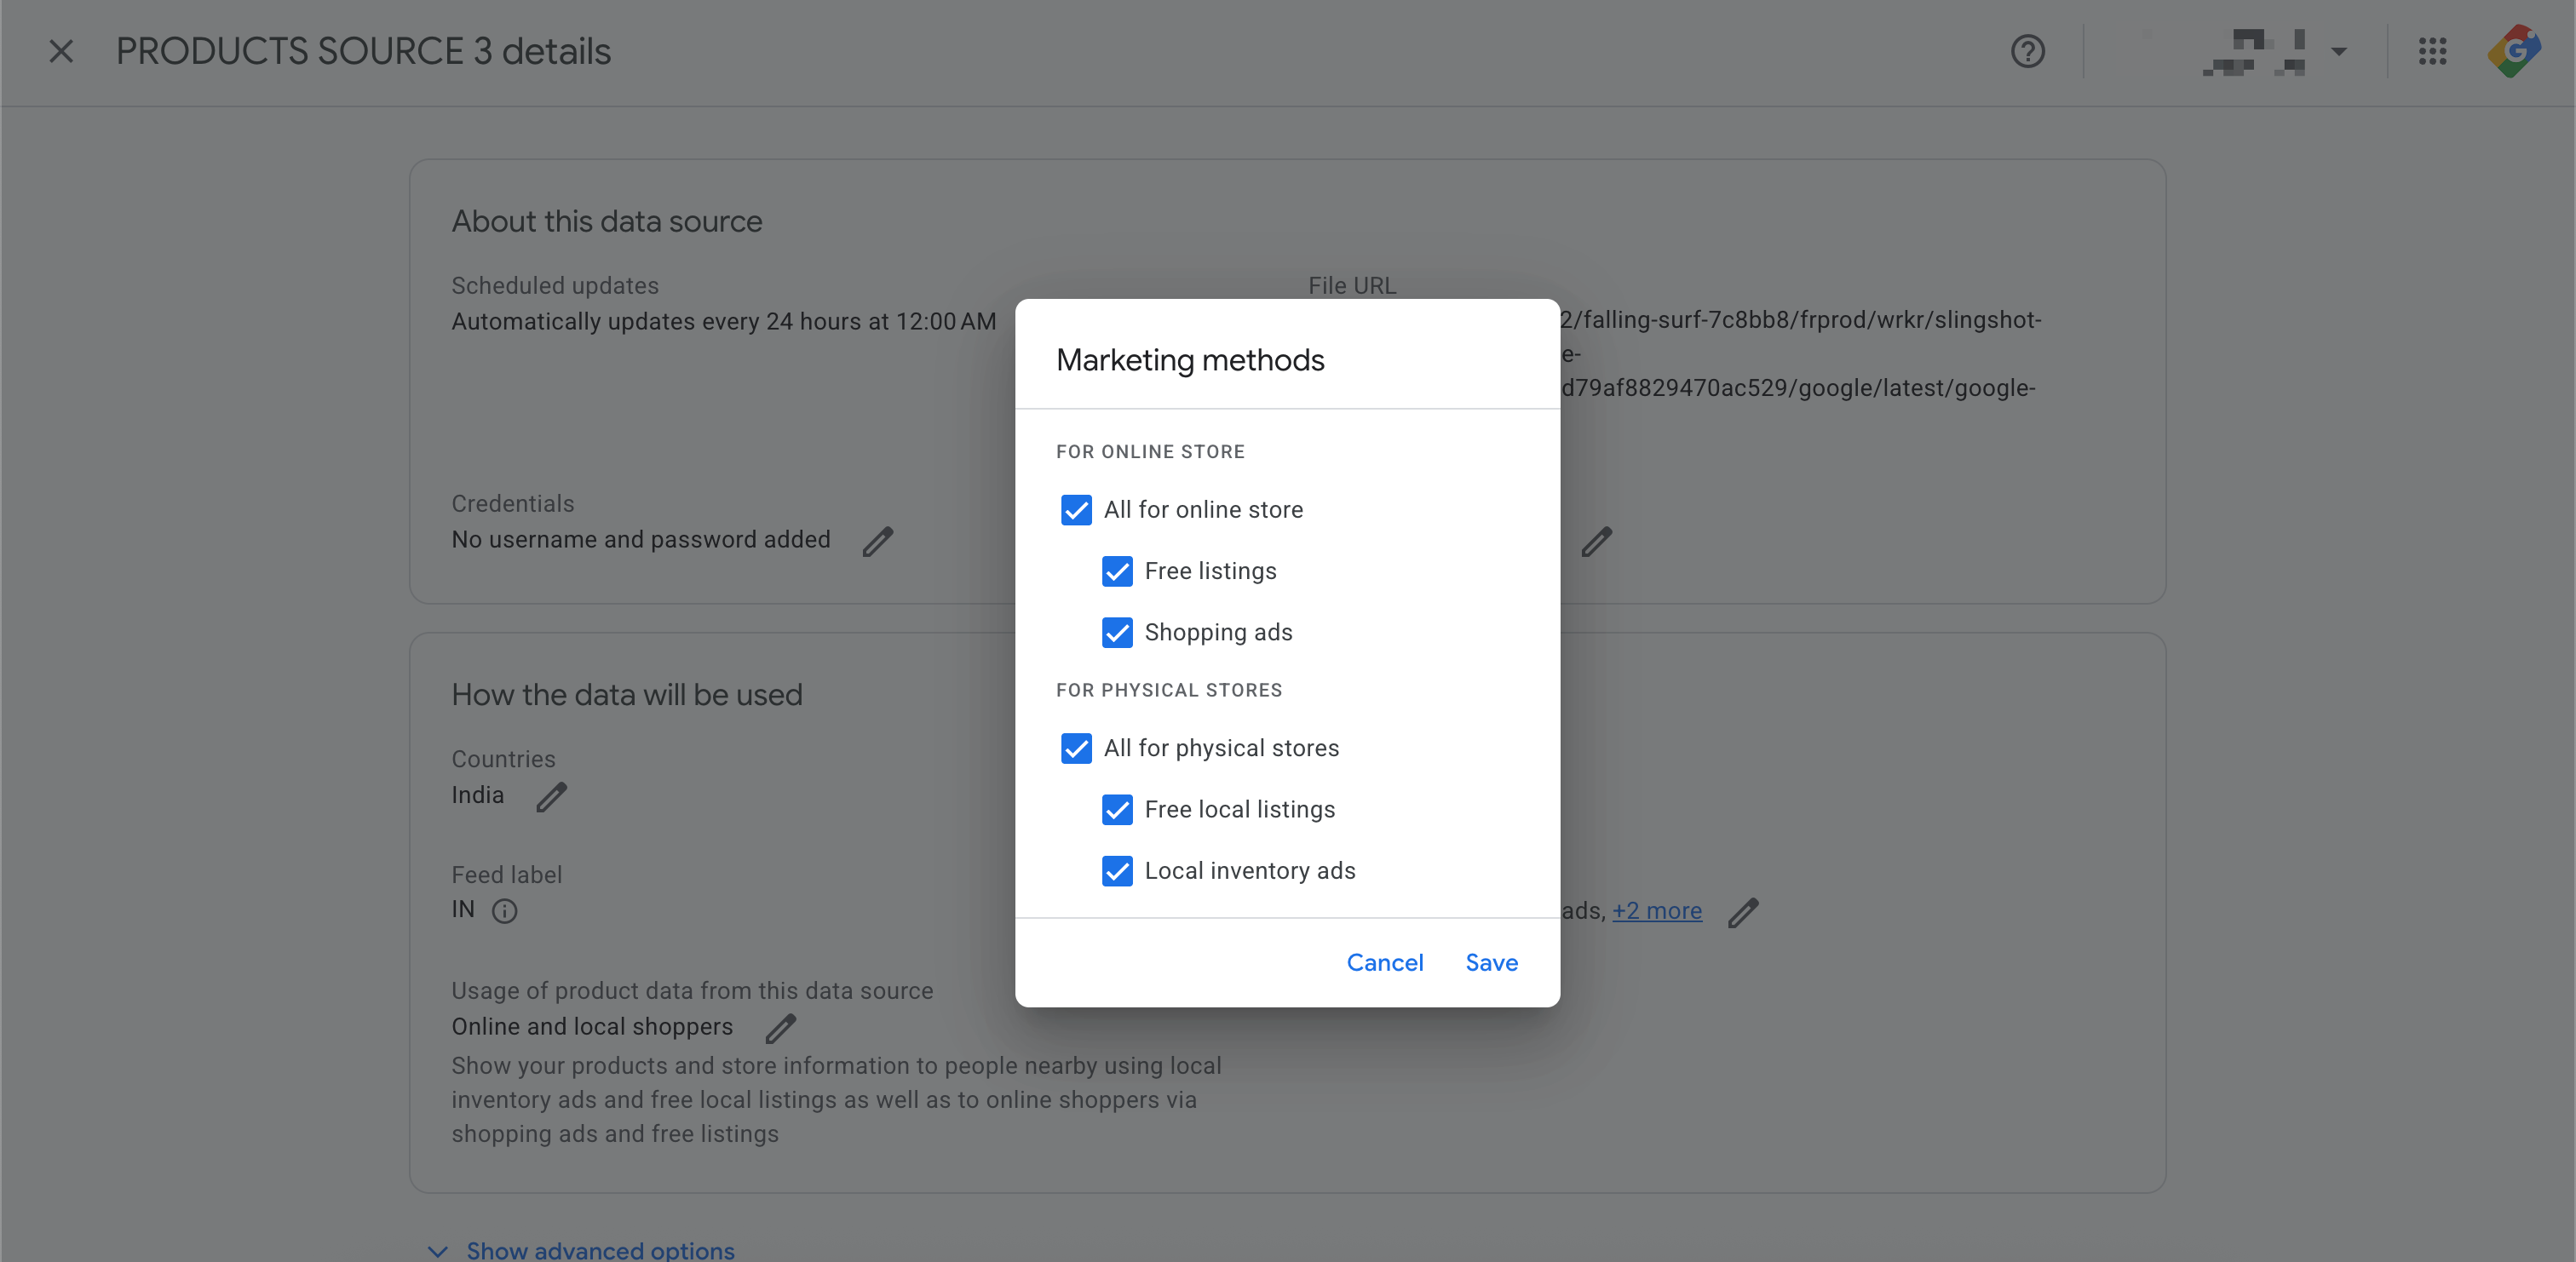Edit usage of product data pencil

(x=780, y=1028)
